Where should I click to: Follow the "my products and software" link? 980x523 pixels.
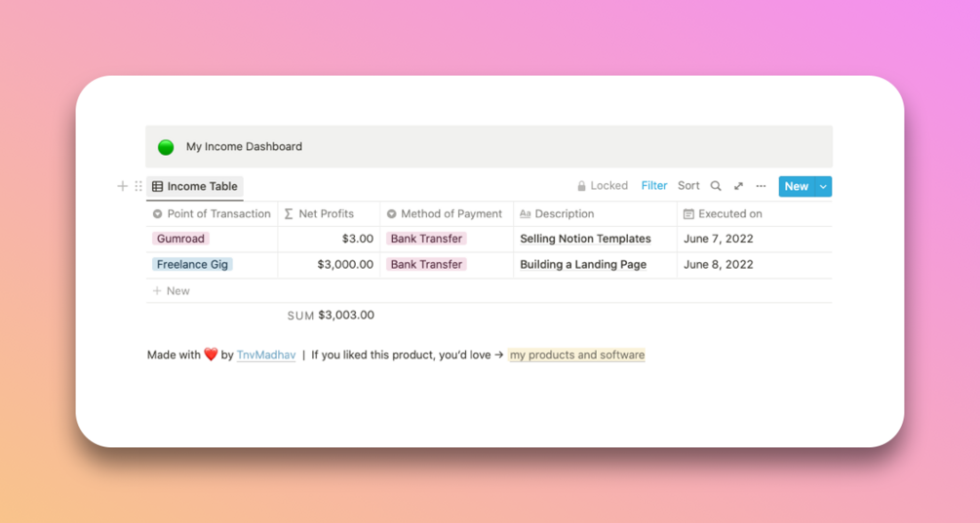coord(576,355)
